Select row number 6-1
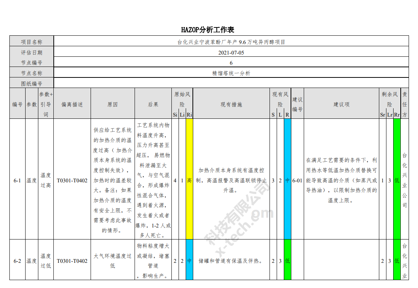 pyautogui.click(x=17, y=180)
